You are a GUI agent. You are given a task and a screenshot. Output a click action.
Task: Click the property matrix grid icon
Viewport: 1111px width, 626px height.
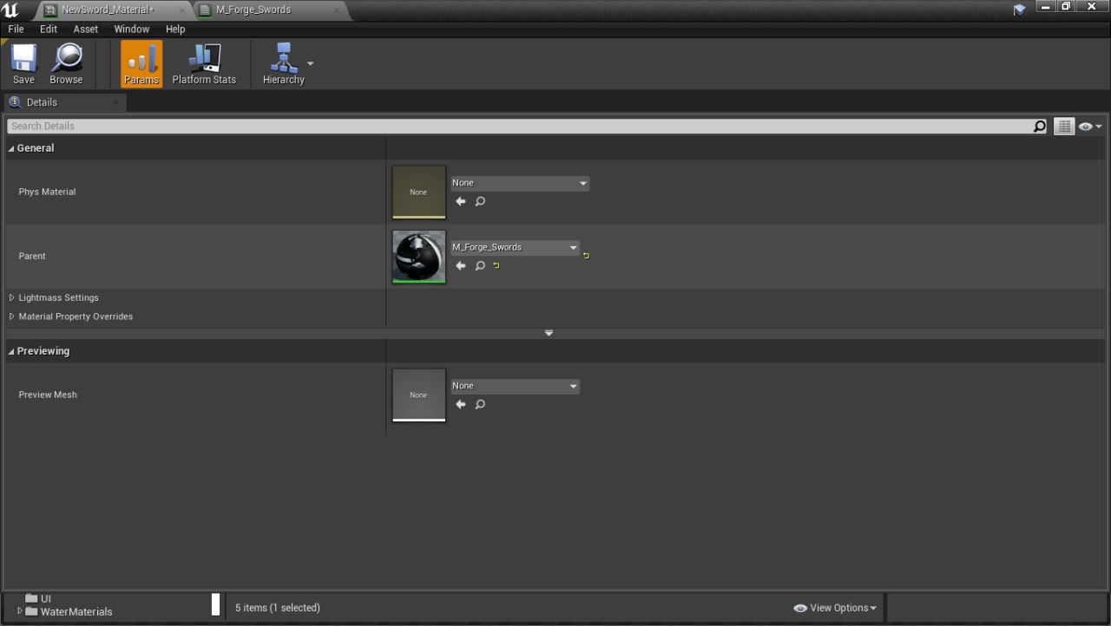[x=1064, y=127]
